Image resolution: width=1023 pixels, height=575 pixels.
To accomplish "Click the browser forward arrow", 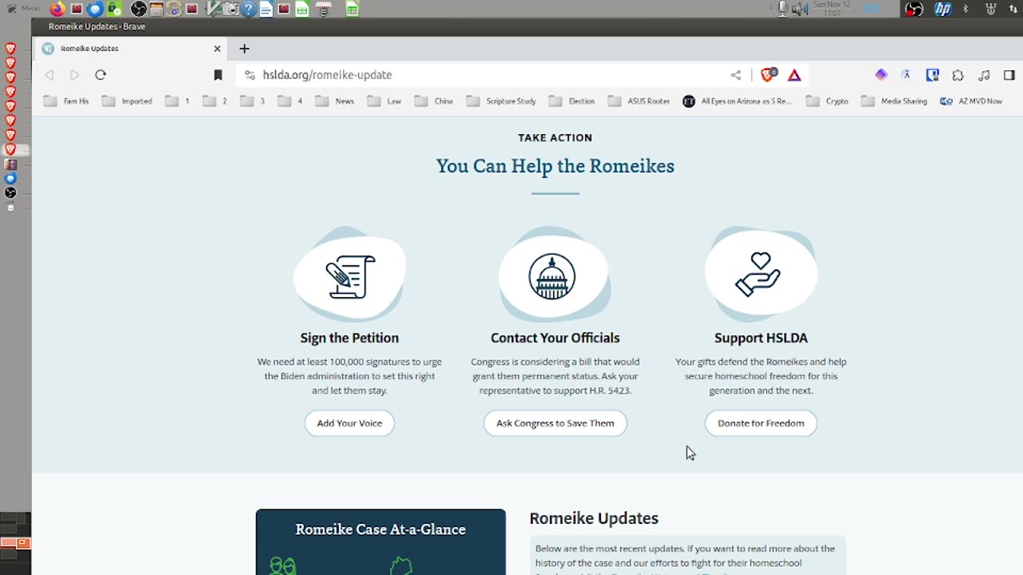I will point(74,74).
